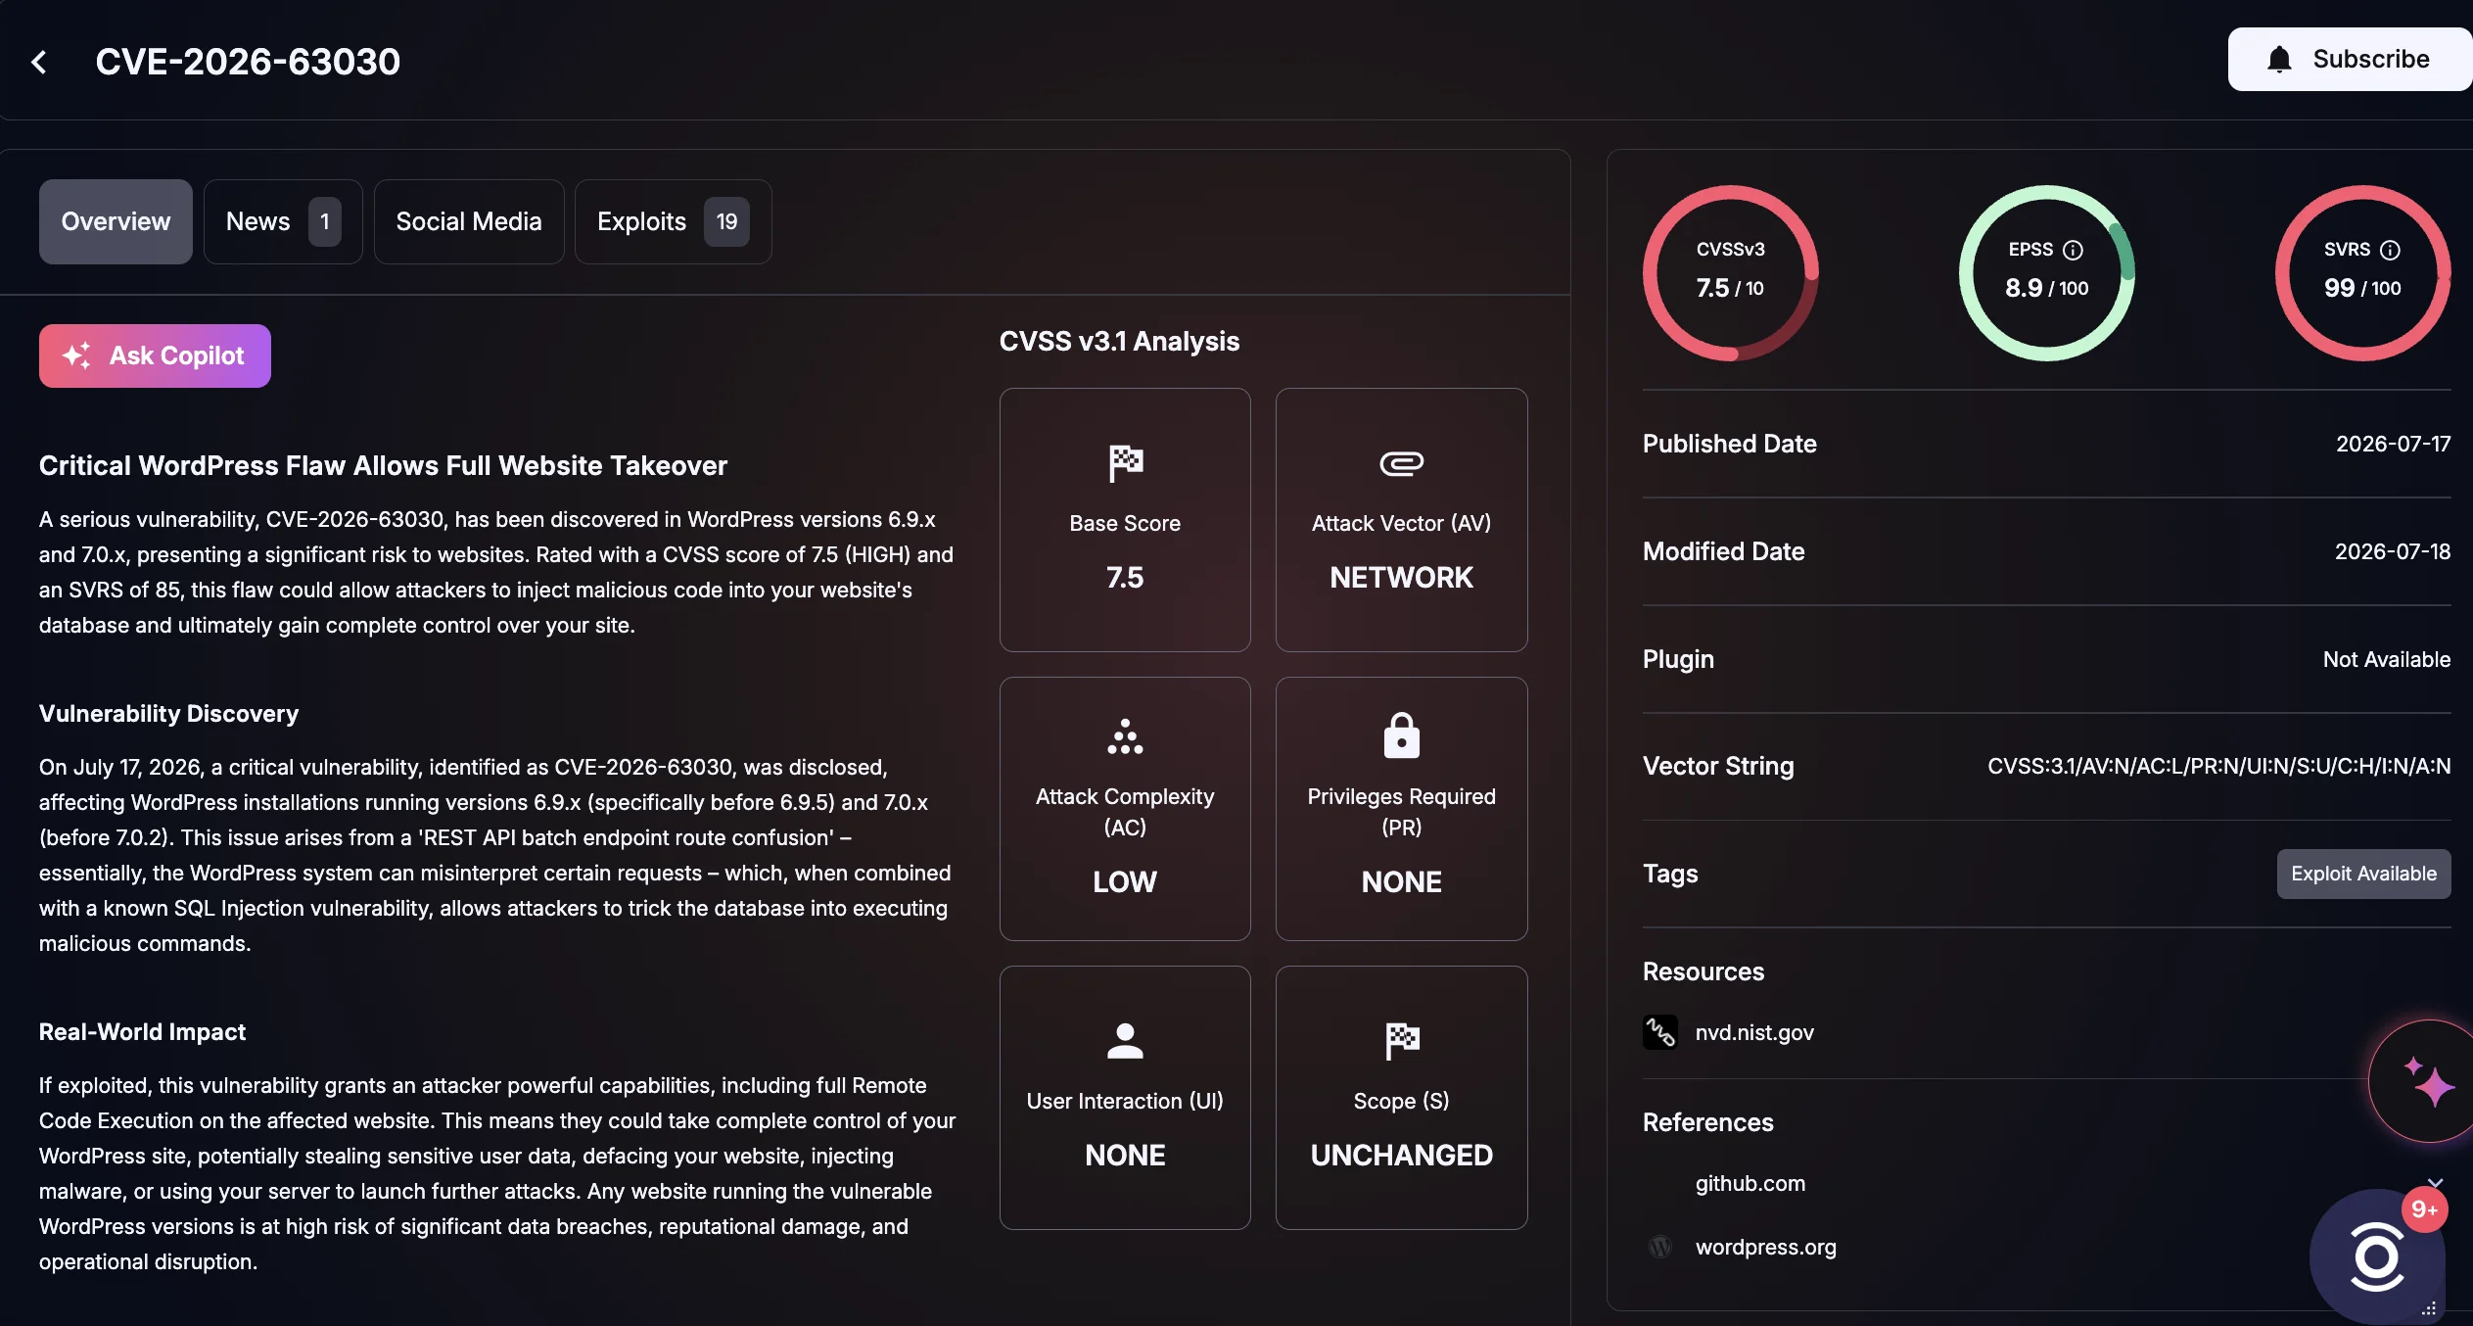Screen dimensions: 2473x1326
Task: Click the bell icon in Subscribe button
Action: click(2279, 60)
